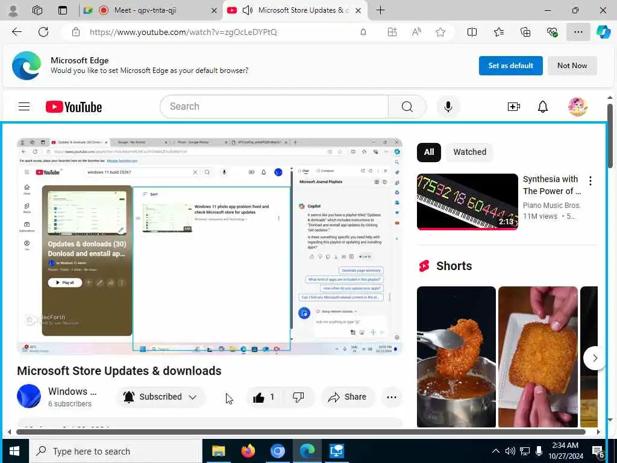Open taskbar volume control
Screen dimensions: 617x463
[x=510, y=451]
